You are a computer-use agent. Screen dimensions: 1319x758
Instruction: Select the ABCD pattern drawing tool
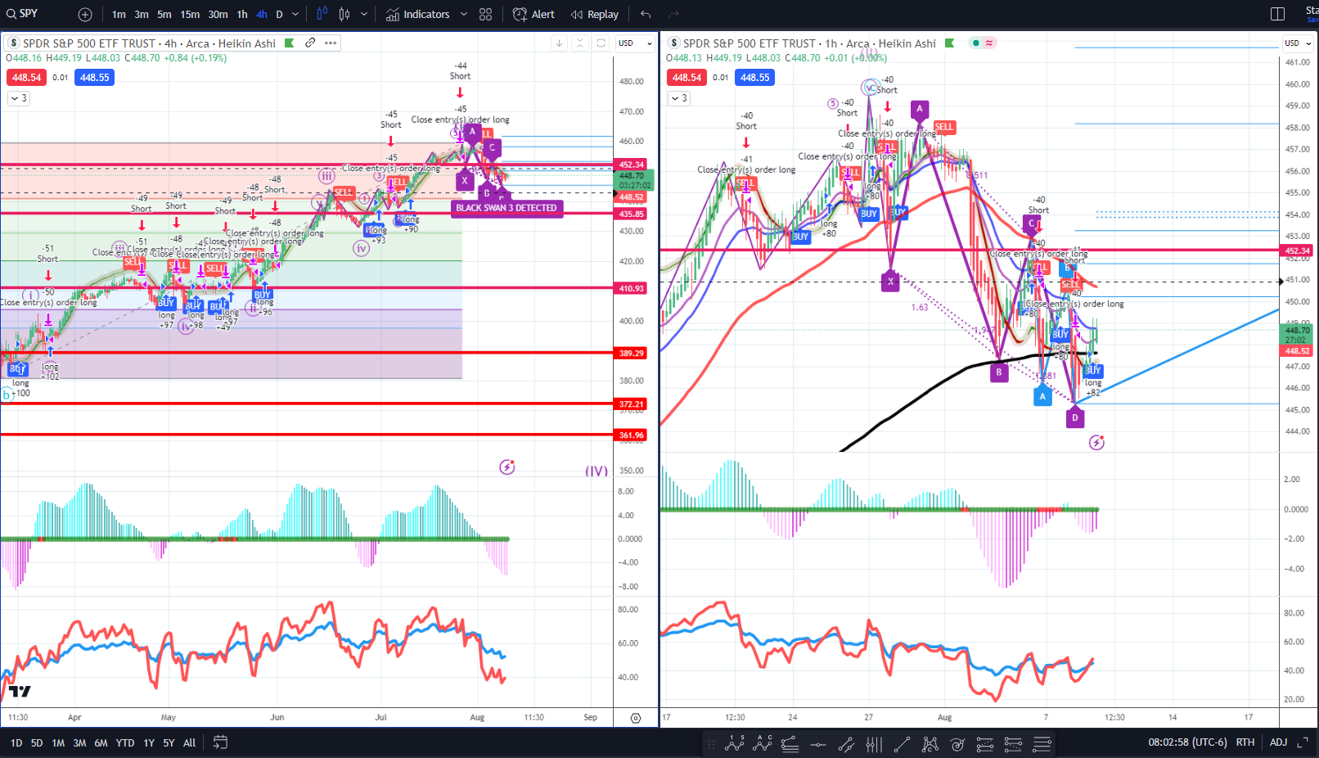[x=763, y=744]
